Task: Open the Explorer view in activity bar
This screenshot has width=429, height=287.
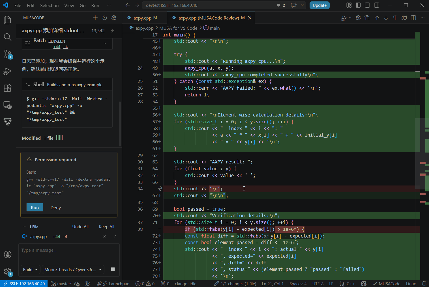Action: tap(8, 20)
